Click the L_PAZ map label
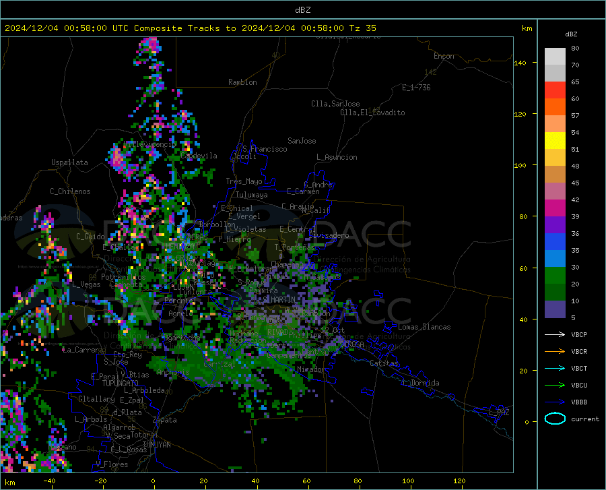 coord(499,412)
